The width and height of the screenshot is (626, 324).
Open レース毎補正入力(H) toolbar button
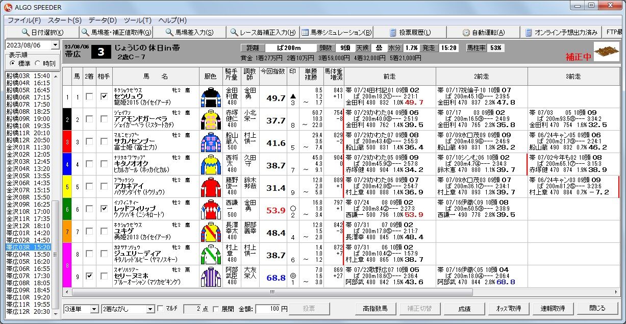pyautogui.click(x=262, y=32)
